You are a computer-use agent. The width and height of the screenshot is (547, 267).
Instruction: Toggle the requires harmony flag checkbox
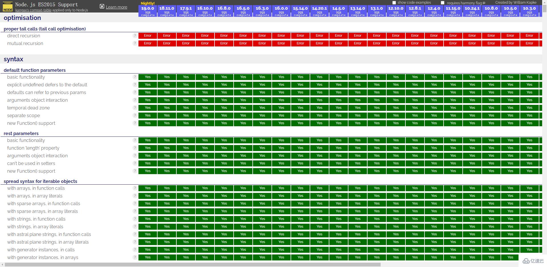[442, 3]
